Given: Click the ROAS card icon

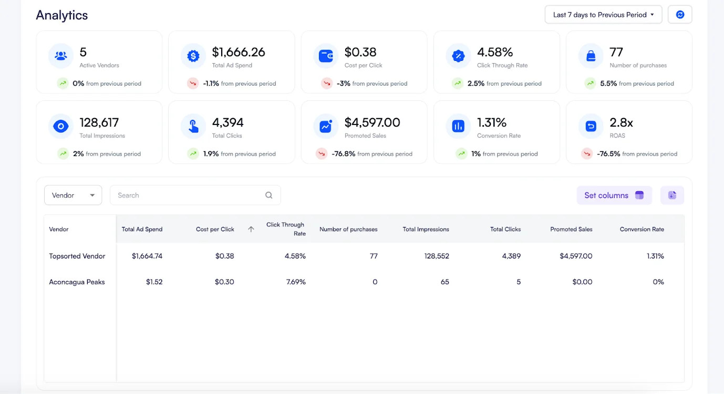Looking at the screenshot, I should (589, 126).
